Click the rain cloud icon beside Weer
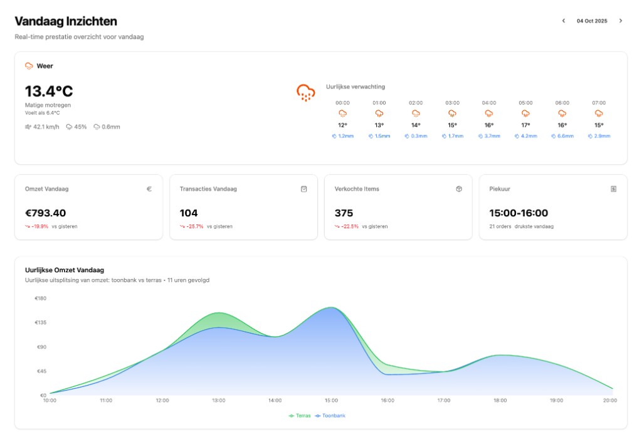 click(x=29, y=66)
